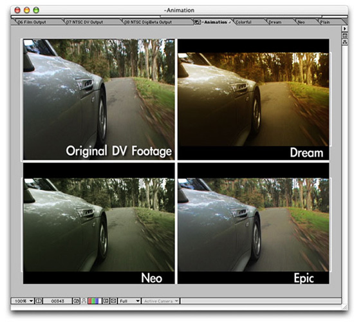354x322 pixels.
Task: Toggle the transparency grid icon
Action: point(113,301)
